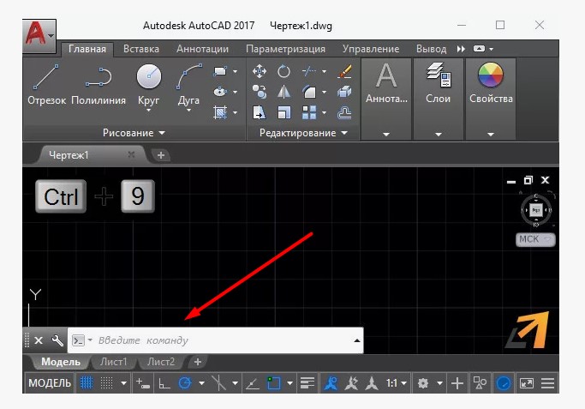The height and width of the screenshot is (409, 585).
Task: Open dropdown arrow beneath Дуга
Action: tap(188, 111)
